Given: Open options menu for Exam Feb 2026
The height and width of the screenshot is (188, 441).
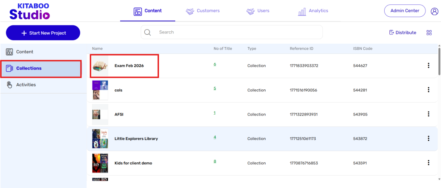Looking at the screenshot, I should click(x=428, y=66).
